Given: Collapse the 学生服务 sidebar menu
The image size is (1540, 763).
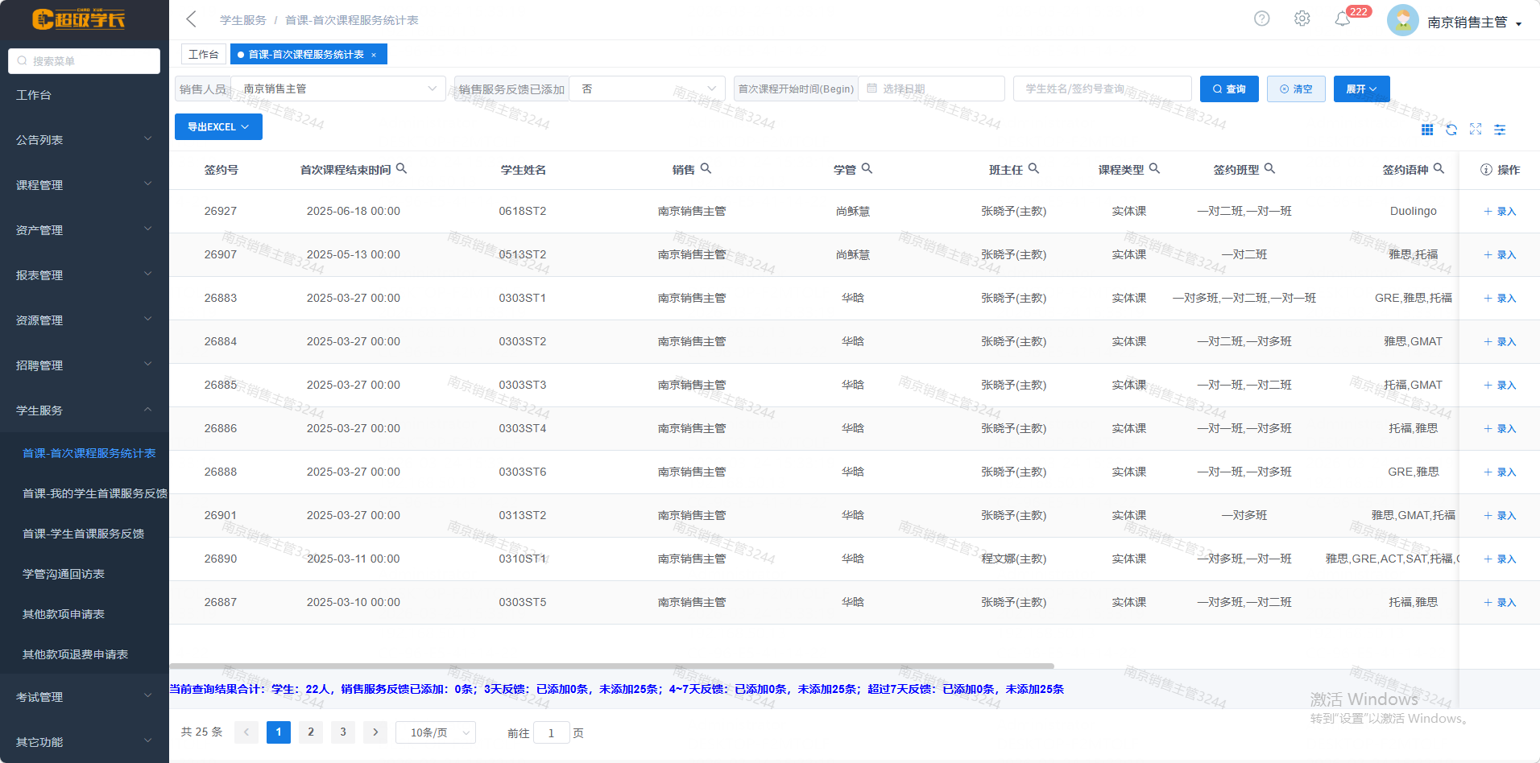Looking at the screenshot, I should tap(84, 410).
